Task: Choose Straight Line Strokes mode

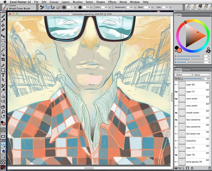Action: pyautogui.click(x=52, y=7)
